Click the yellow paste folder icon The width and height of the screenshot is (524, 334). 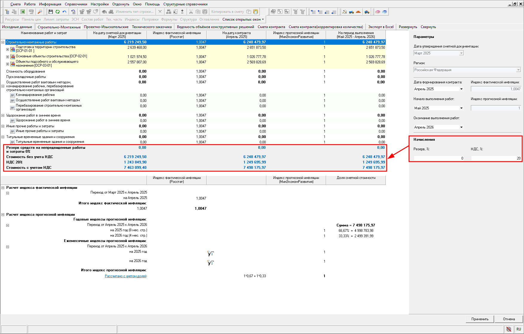[256, 12]
